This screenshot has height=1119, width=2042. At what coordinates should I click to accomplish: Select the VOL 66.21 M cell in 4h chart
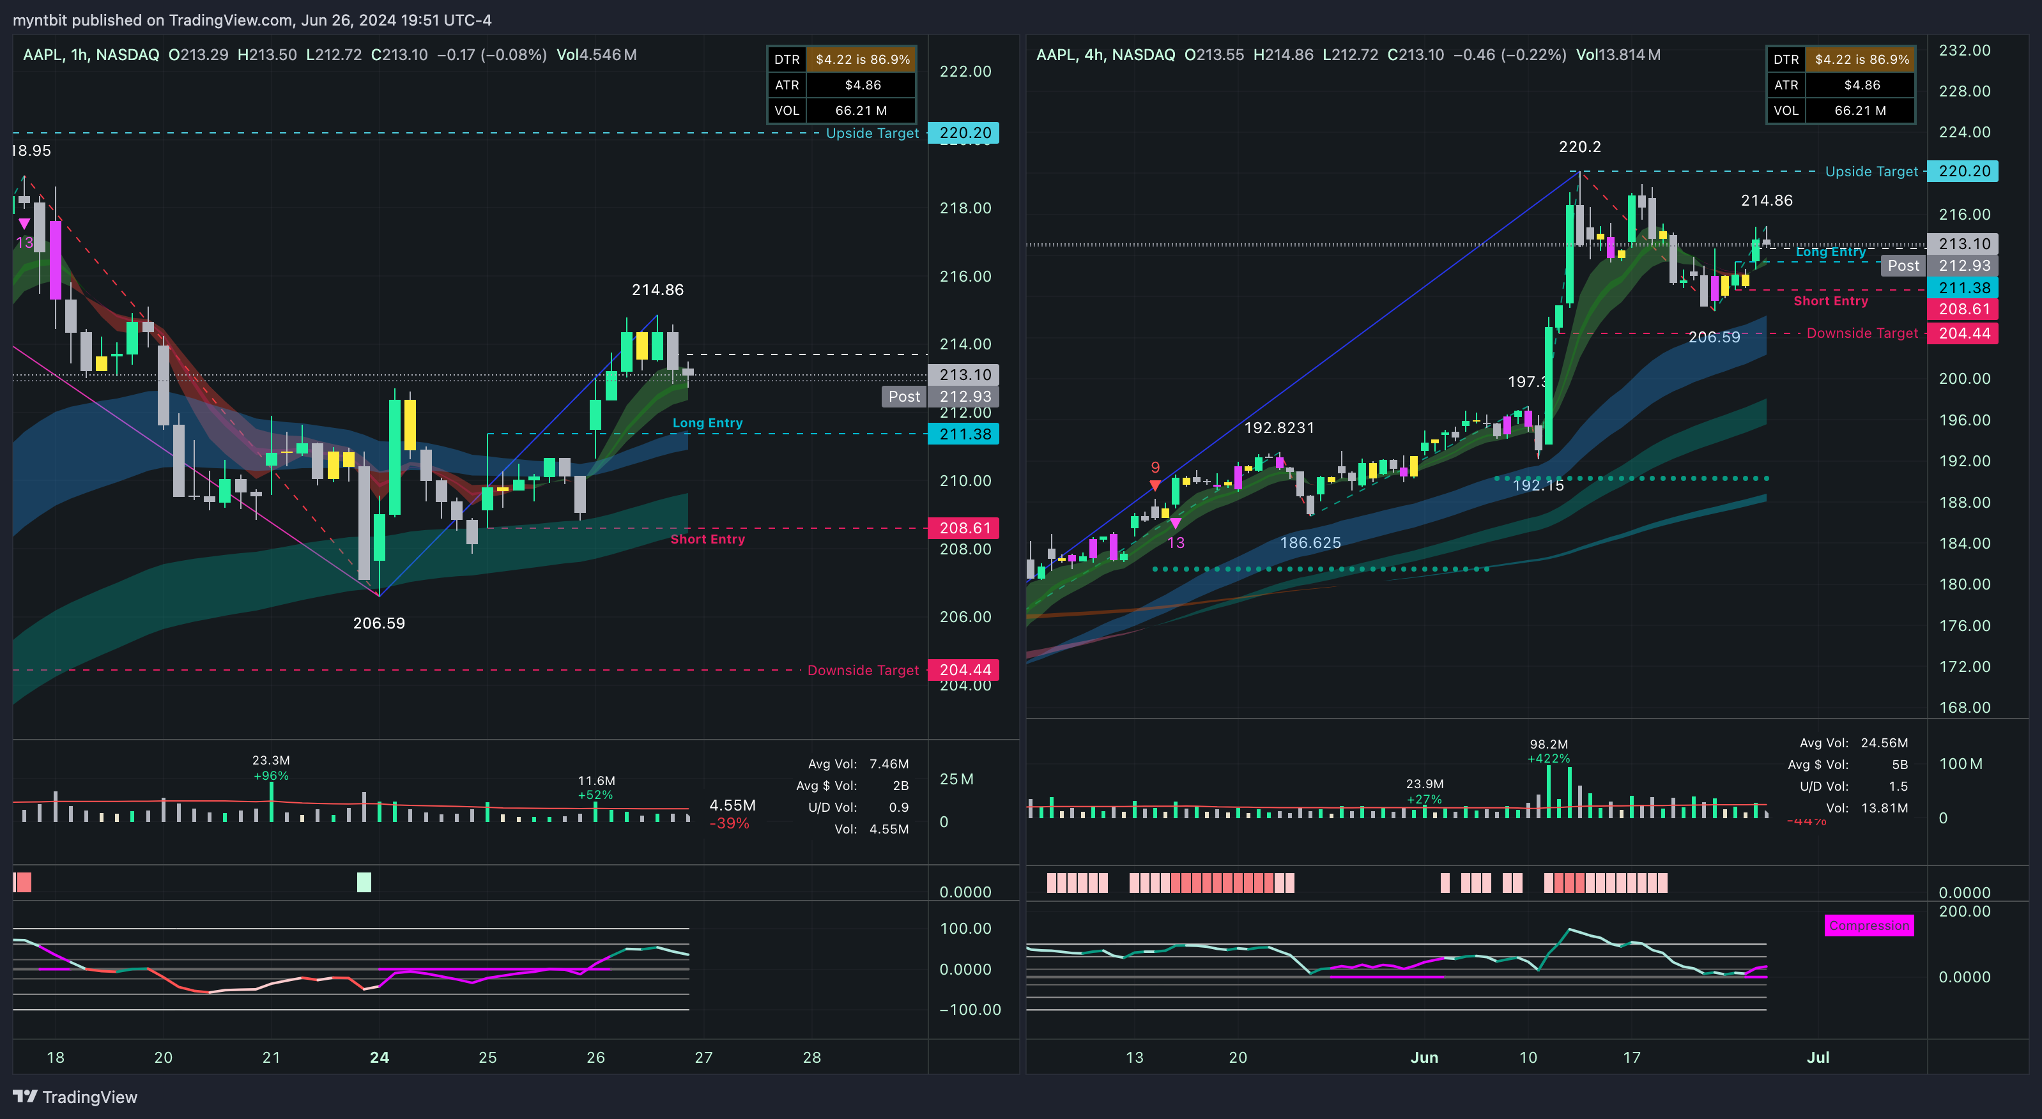click(1861, 110)
